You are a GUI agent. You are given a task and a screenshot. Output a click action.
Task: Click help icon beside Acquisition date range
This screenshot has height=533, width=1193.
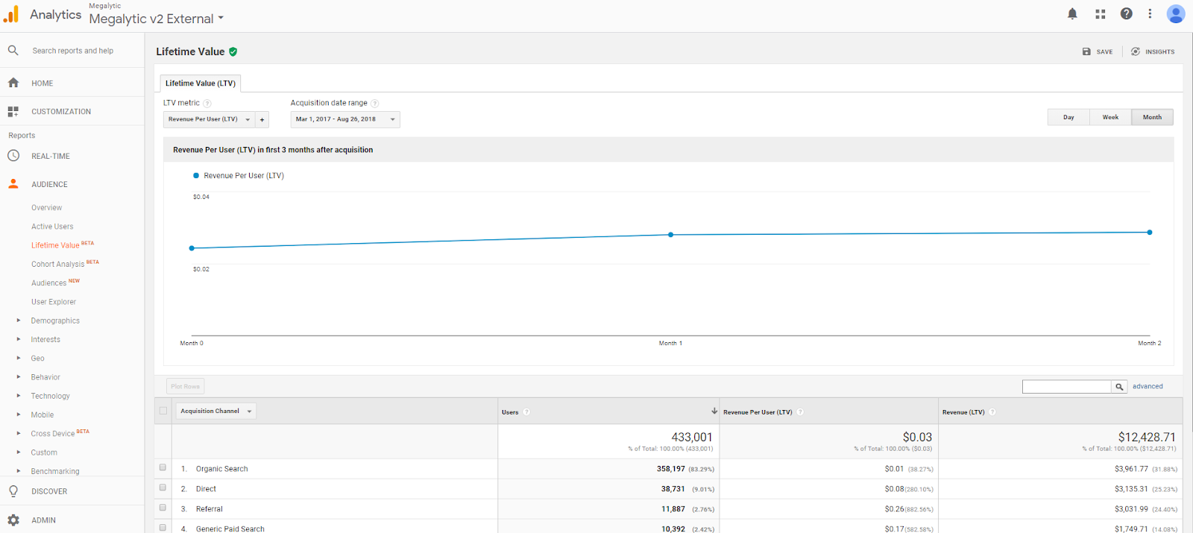point(375,104)
